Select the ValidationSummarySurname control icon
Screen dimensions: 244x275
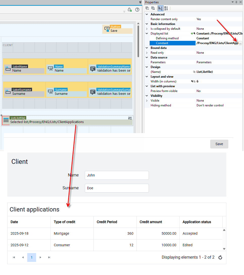pos(93,92)
